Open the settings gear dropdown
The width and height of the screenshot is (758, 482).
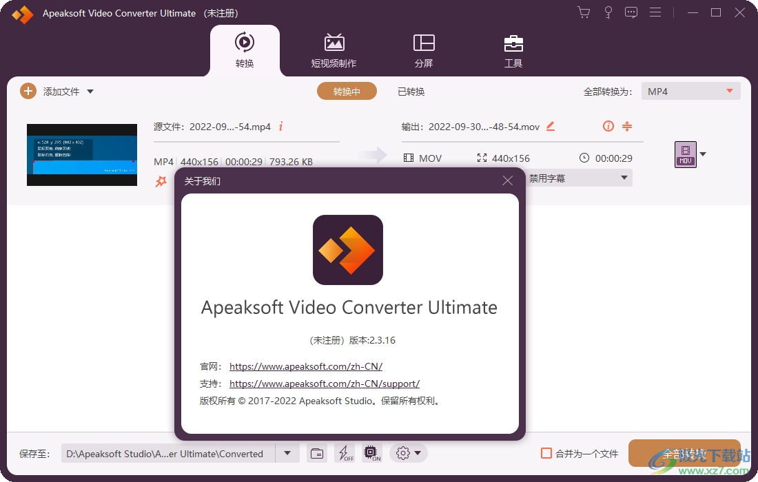(409, 454)
